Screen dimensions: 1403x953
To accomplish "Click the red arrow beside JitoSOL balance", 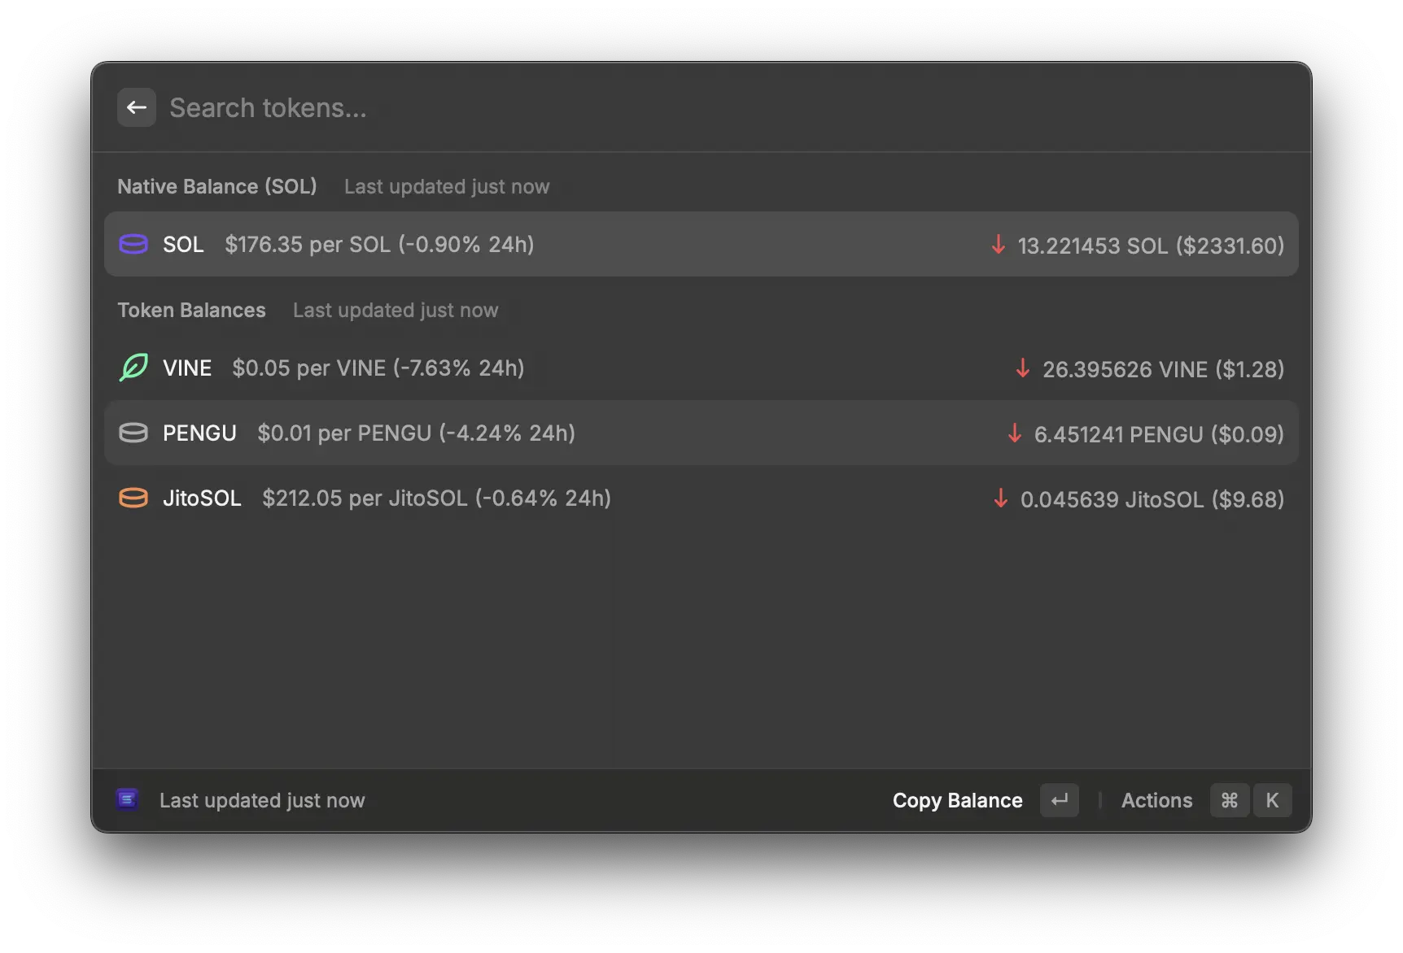I will [1000, 498].
